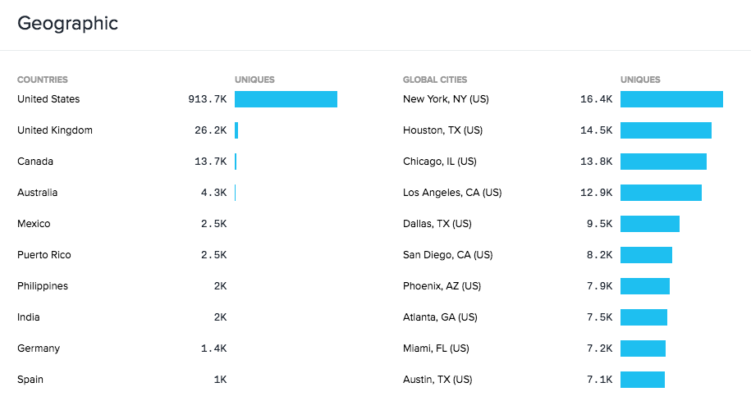Click UNIQUES header beside countries

[x=254, y=80]
